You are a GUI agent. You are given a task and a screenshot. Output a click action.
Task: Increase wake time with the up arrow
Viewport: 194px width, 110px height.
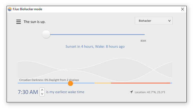point(42,90)
